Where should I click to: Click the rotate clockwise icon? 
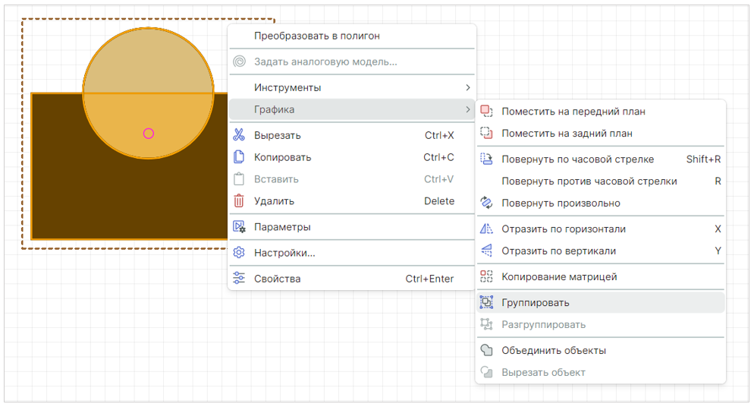pyautogui.click(x=487, y=159)
